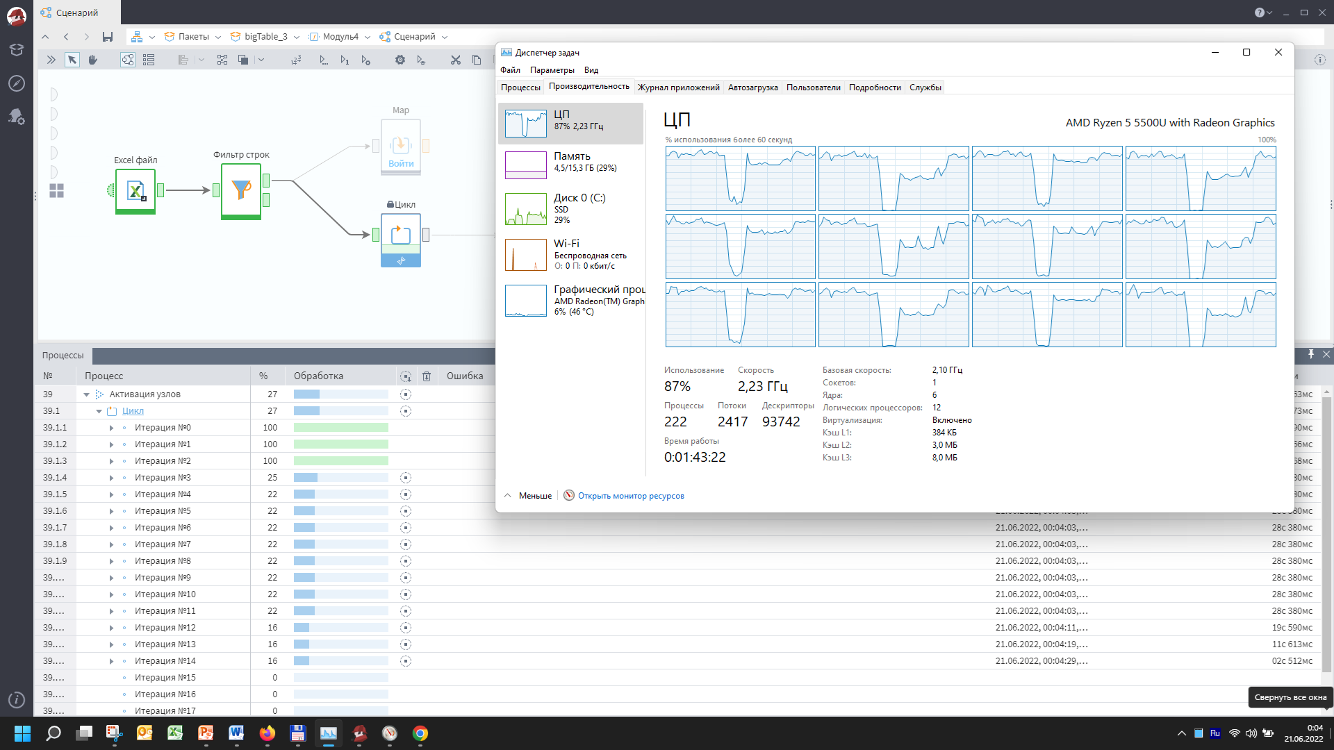Click the row filter node

[x=241, y=190]
